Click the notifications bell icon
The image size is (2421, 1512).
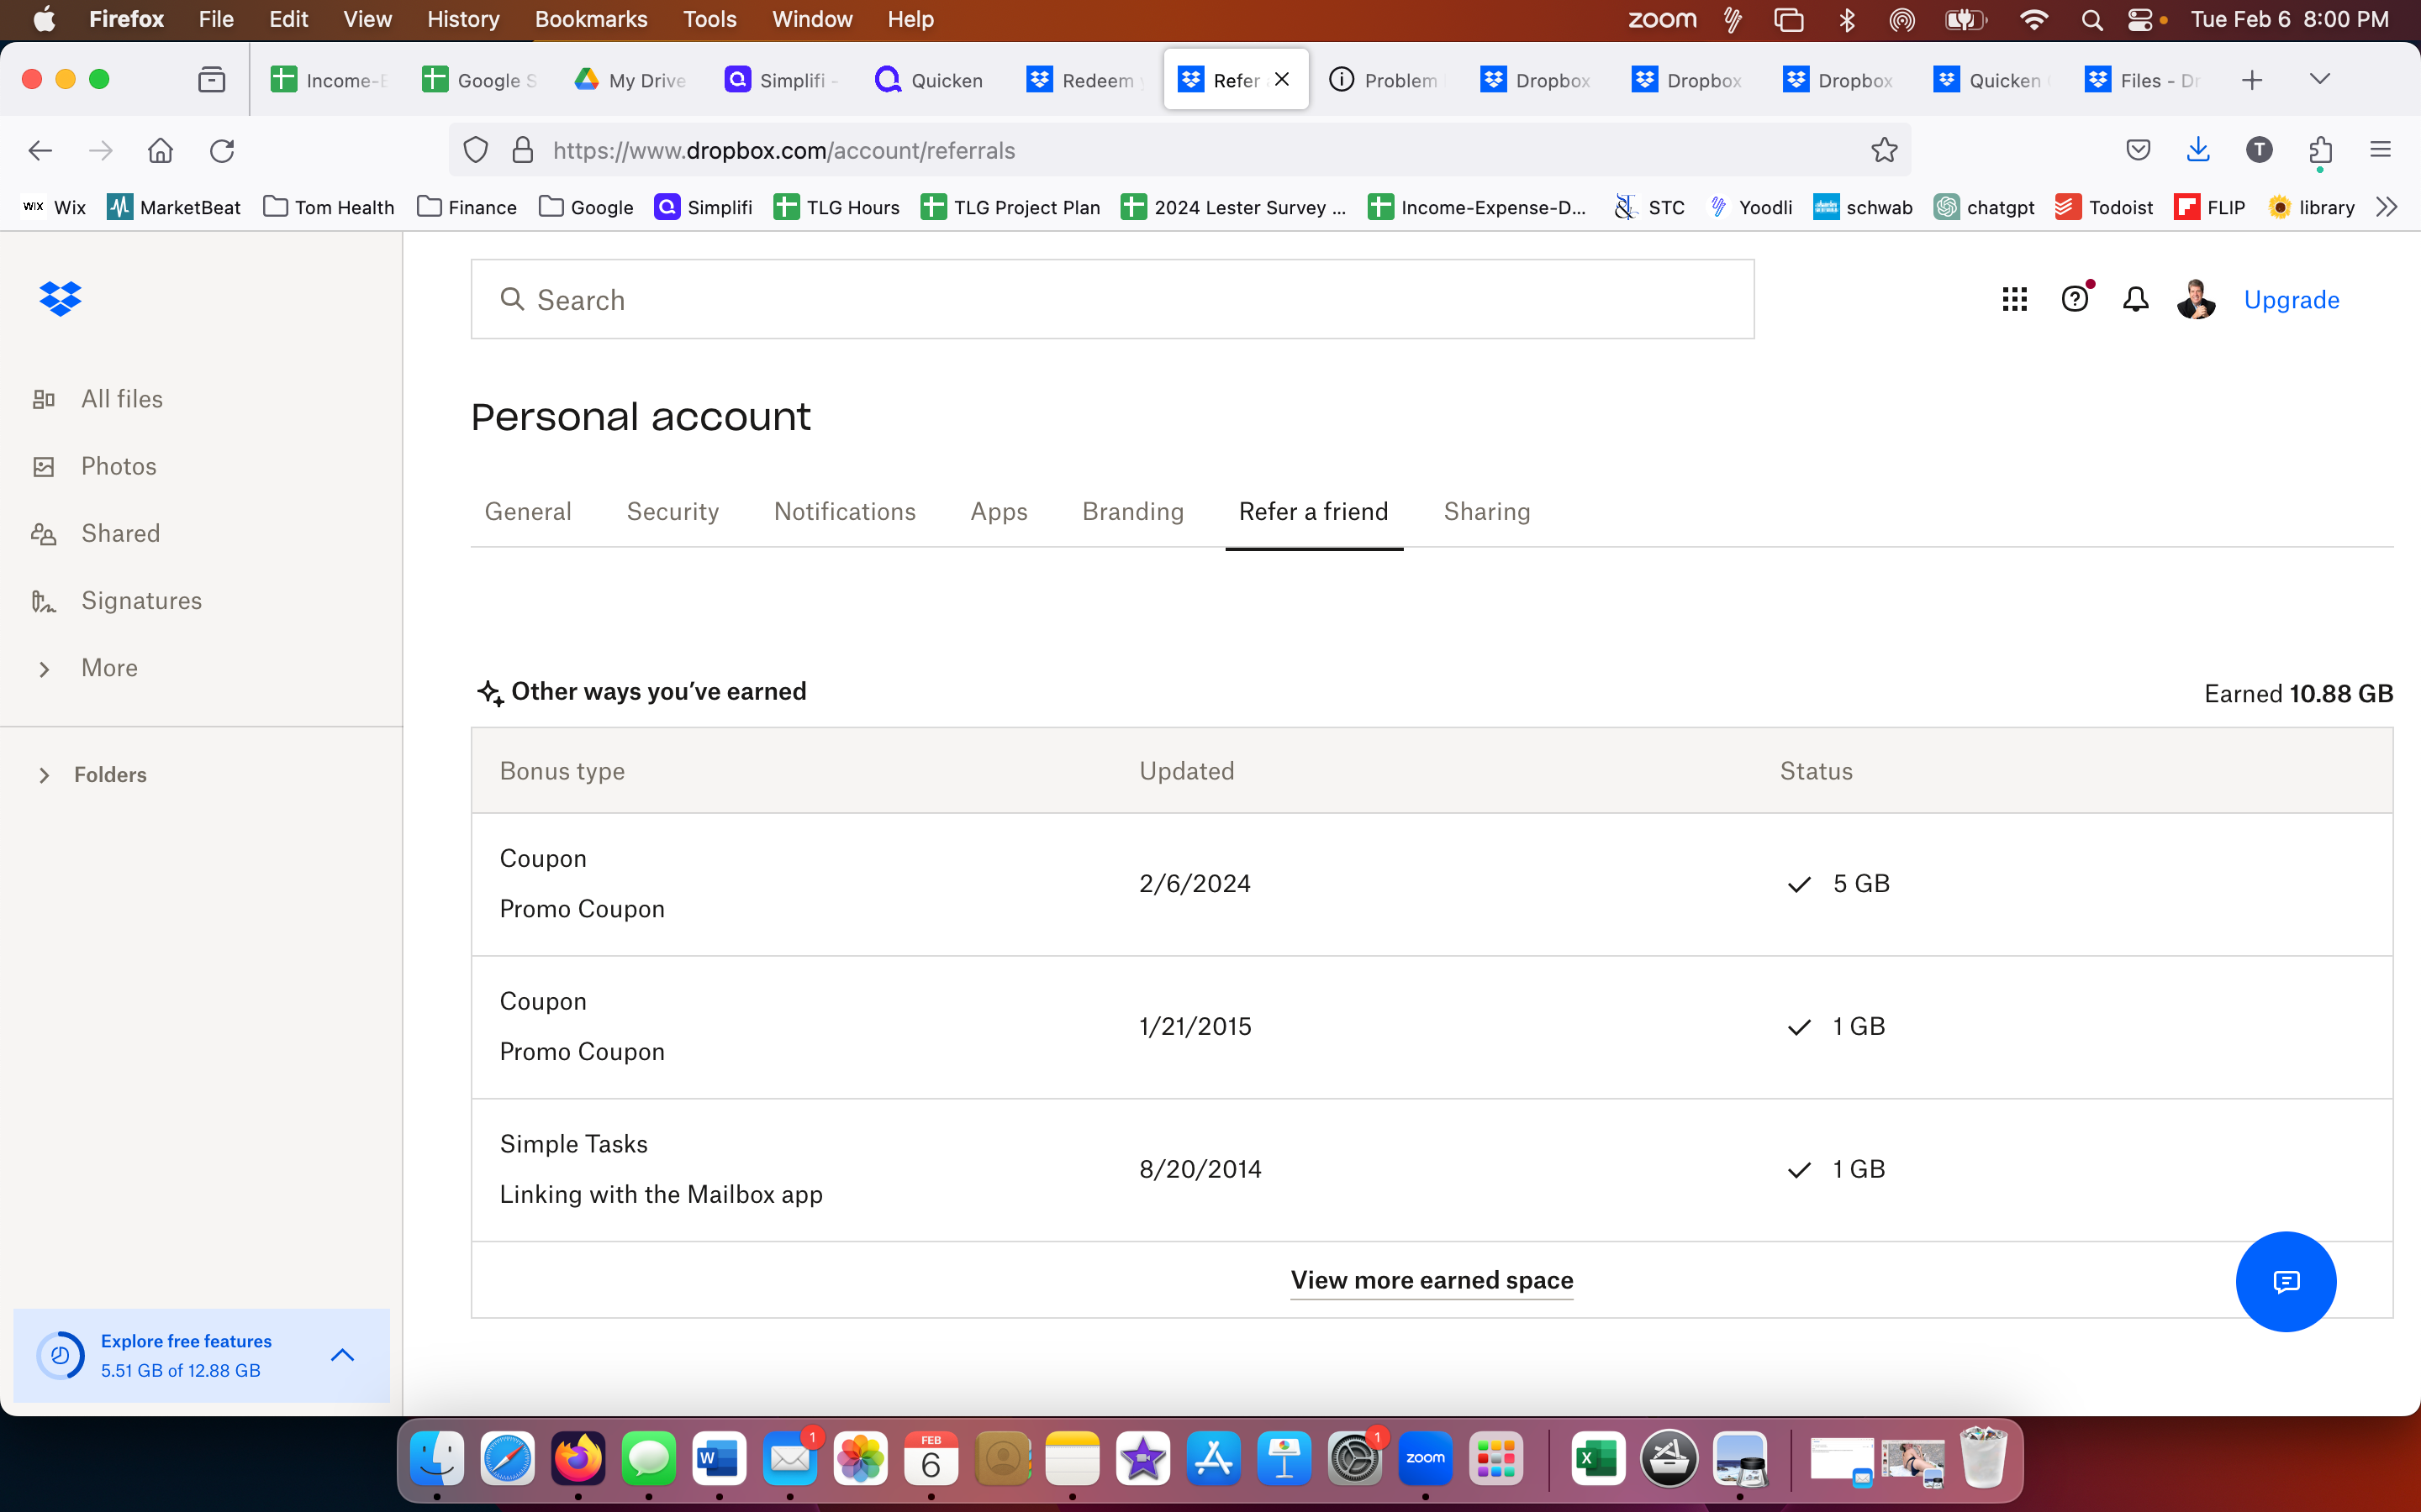coord(2135,300)
